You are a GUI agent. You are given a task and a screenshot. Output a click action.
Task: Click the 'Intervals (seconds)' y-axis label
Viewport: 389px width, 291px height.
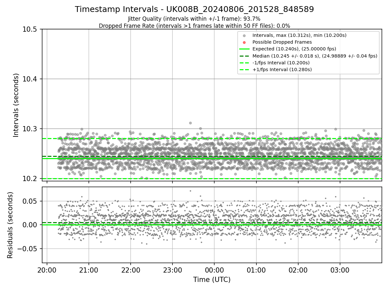tap(16, 105)
